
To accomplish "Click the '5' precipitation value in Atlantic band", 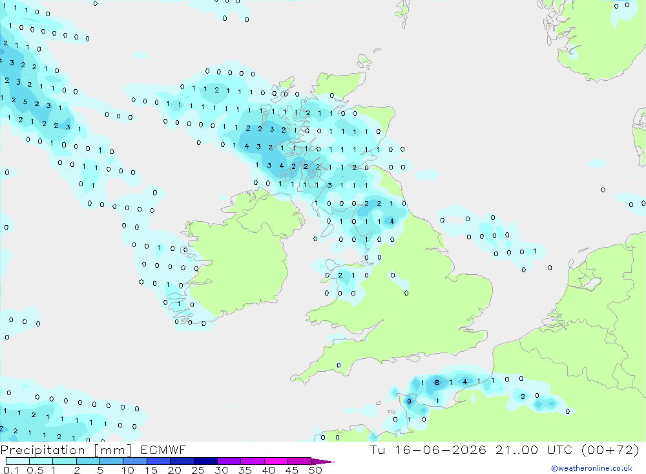I will click(26, 102).
